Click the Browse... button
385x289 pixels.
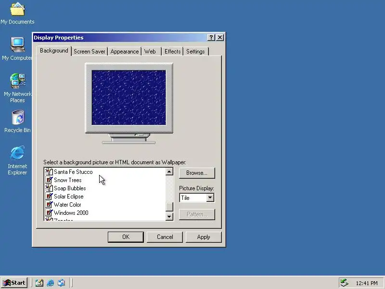(197, 173)
